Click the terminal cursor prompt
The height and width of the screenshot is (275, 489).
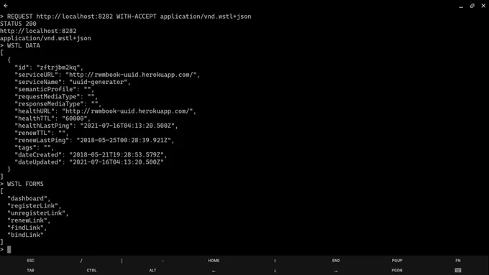tap(9, 249)
